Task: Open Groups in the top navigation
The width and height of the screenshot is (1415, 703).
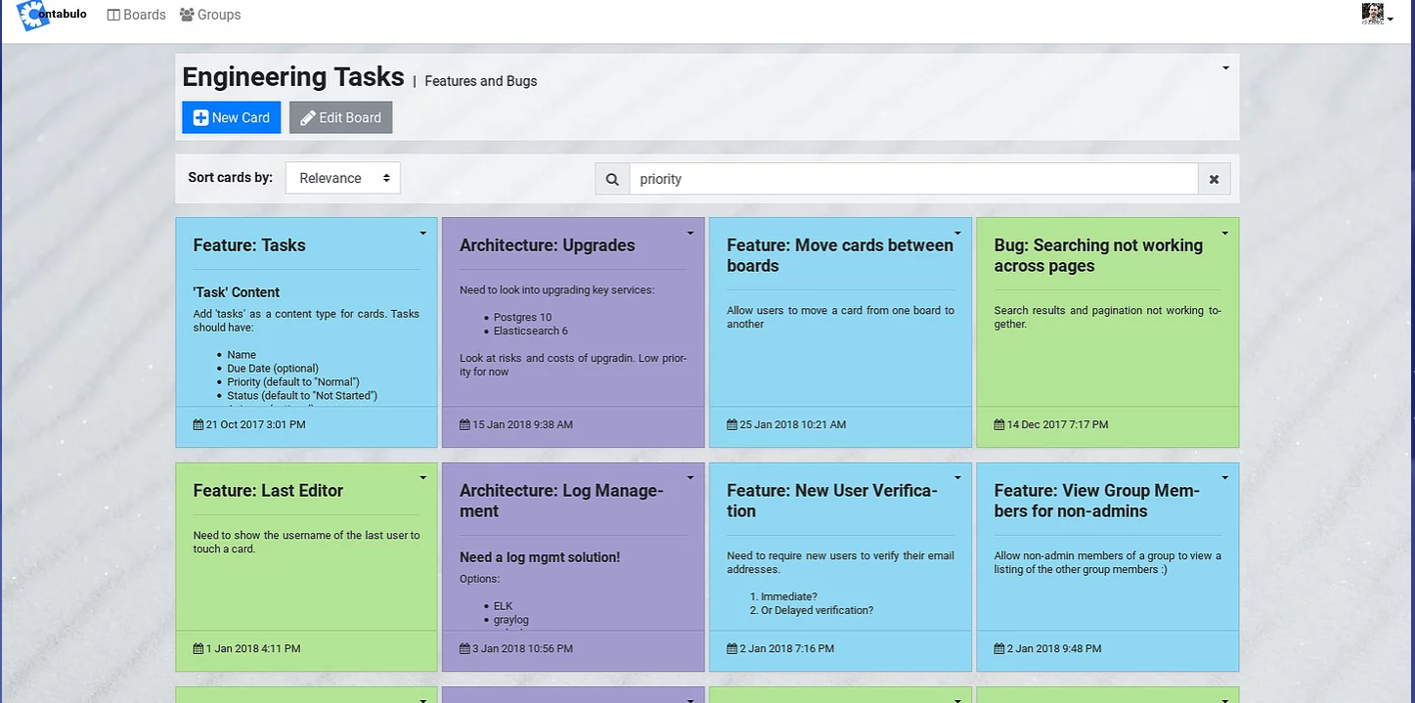Action: [210, 15]
